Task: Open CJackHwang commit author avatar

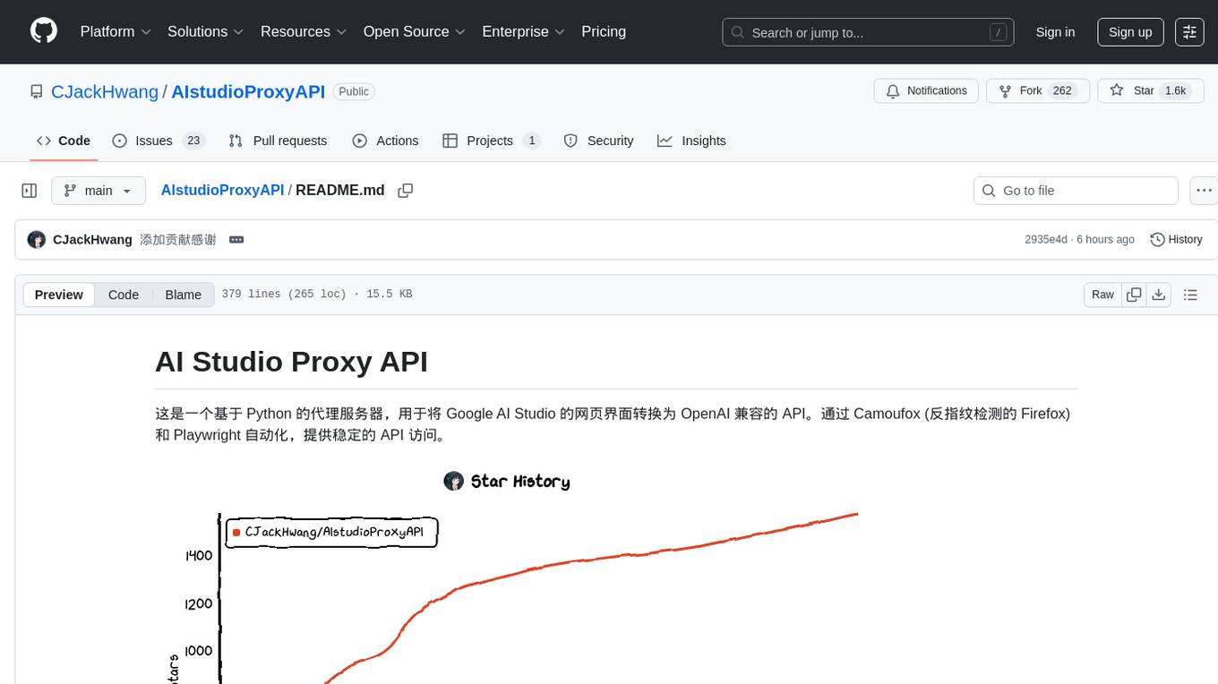Action: coord(37,240)
